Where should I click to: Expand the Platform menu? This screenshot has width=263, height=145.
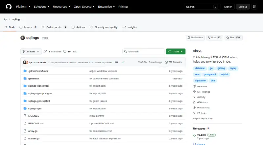click(23, 7)
